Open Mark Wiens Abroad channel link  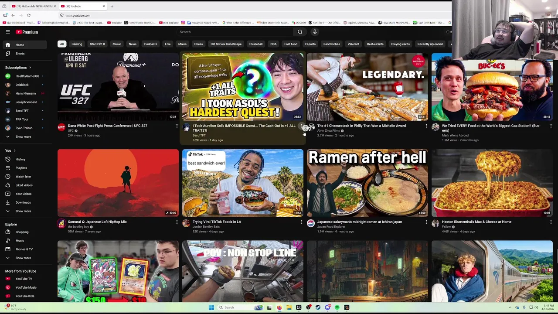pyautogui.click(x=455, y=135)
